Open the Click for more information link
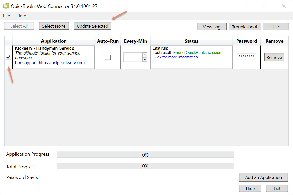The height and width of the screenshot is (195, 293). (175, 57)
